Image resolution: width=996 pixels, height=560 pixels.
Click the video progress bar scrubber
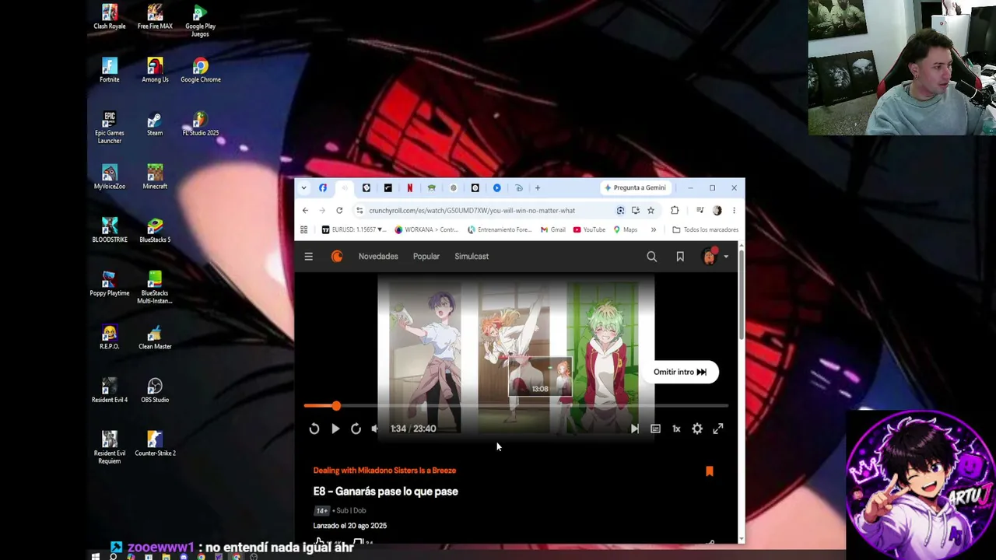pos(336,406)
